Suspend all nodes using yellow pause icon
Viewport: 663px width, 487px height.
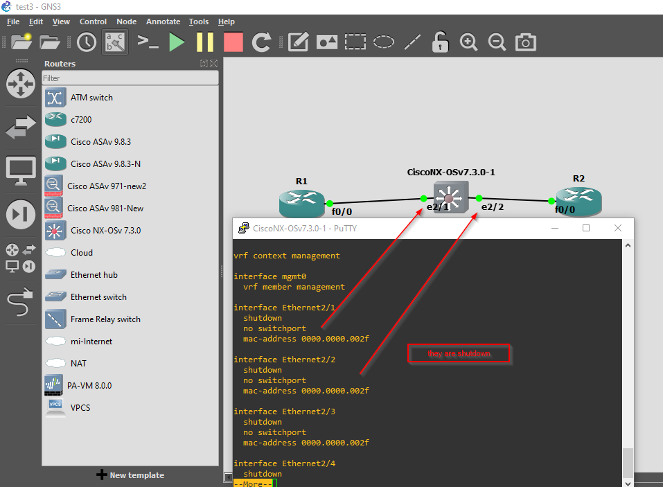coord(205,42)
